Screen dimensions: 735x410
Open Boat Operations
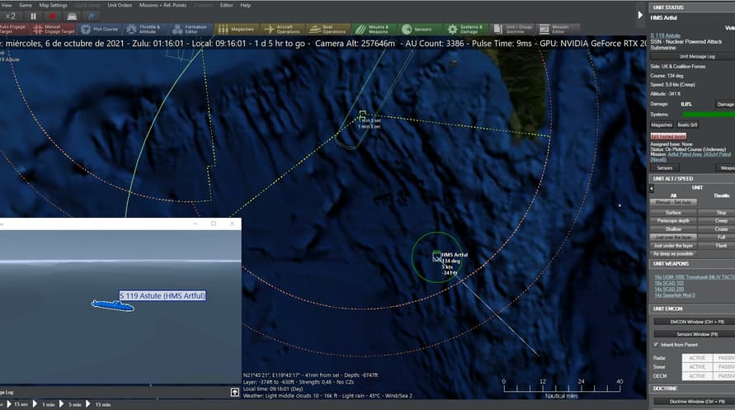point(328,29)
